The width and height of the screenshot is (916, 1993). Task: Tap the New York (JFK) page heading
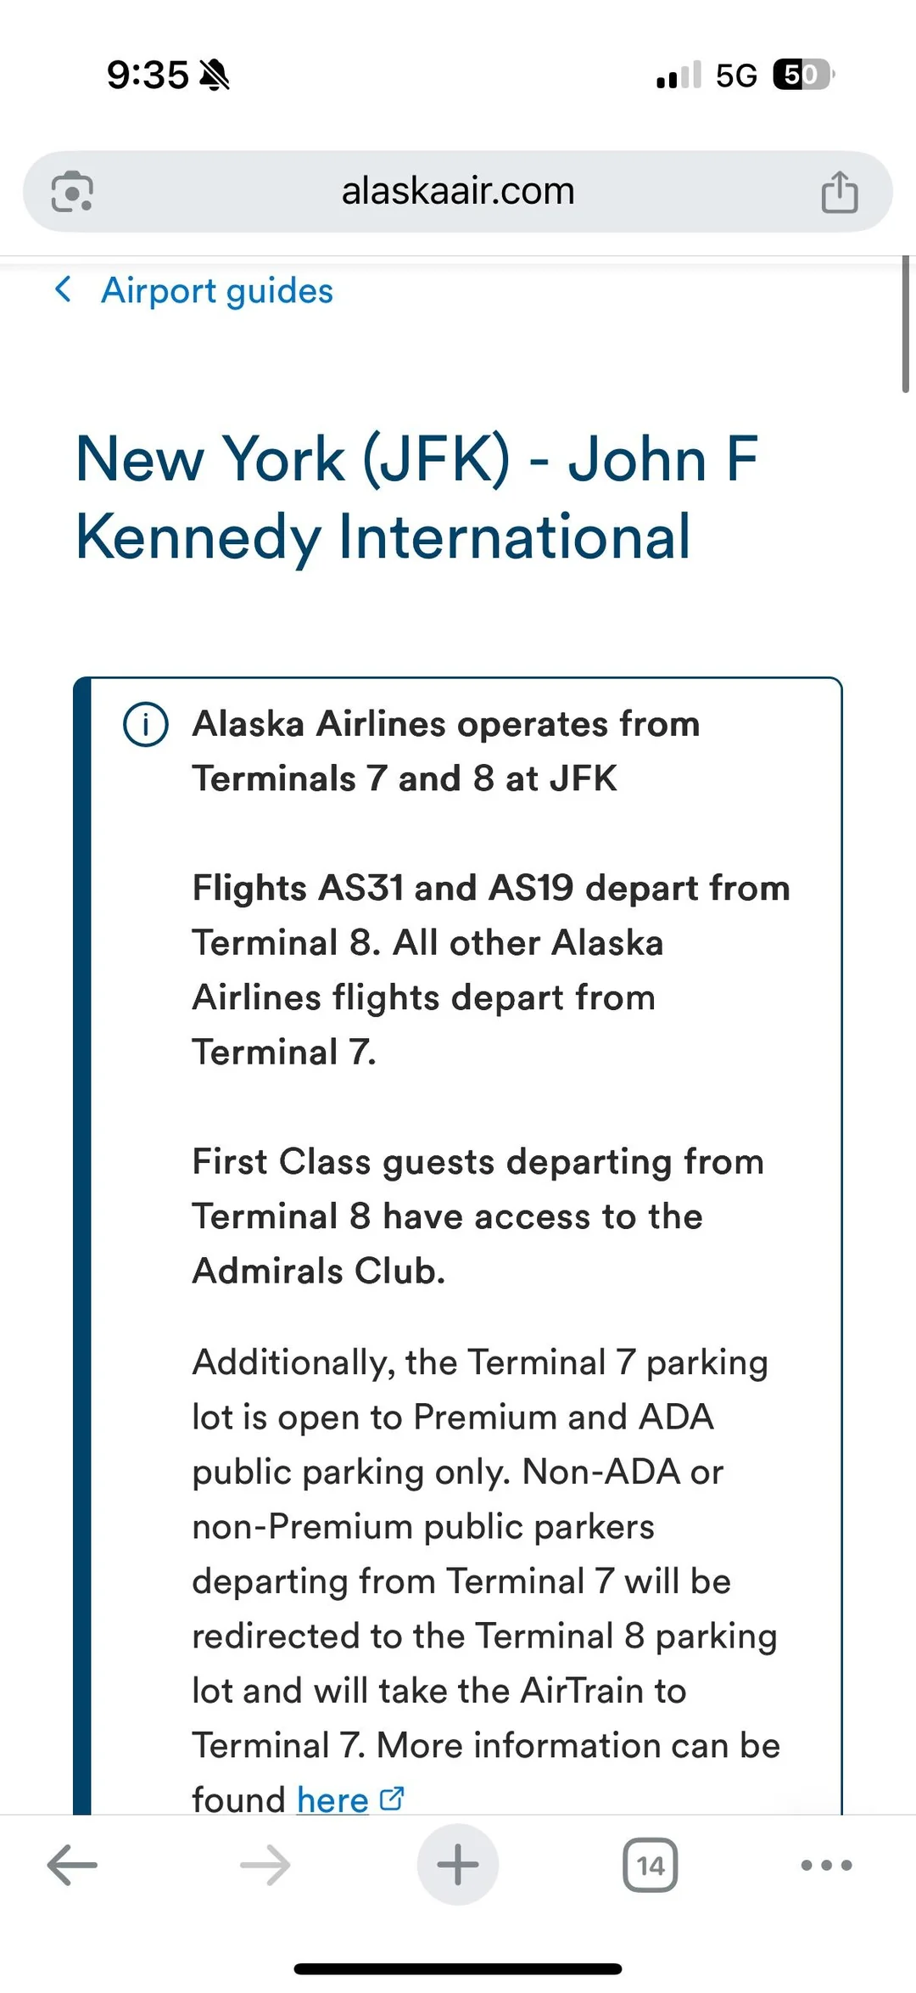416,497
